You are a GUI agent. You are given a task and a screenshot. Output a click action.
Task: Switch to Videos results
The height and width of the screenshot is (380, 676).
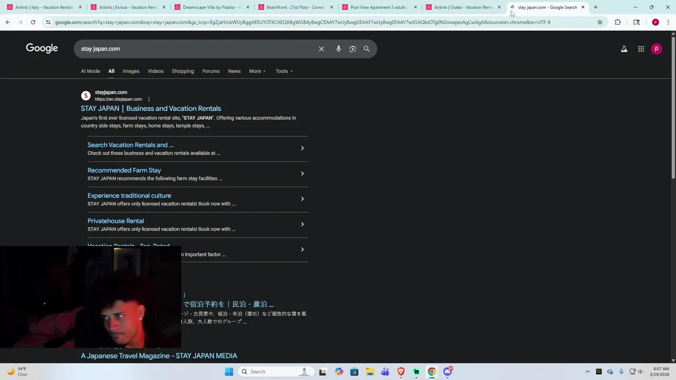click(x=156, y=71)
